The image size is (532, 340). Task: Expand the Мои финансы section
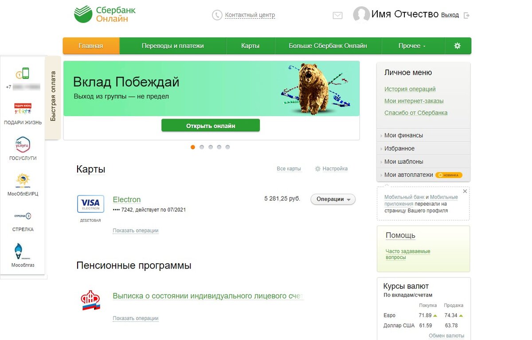pyautogui.click(x=423, y=135)
